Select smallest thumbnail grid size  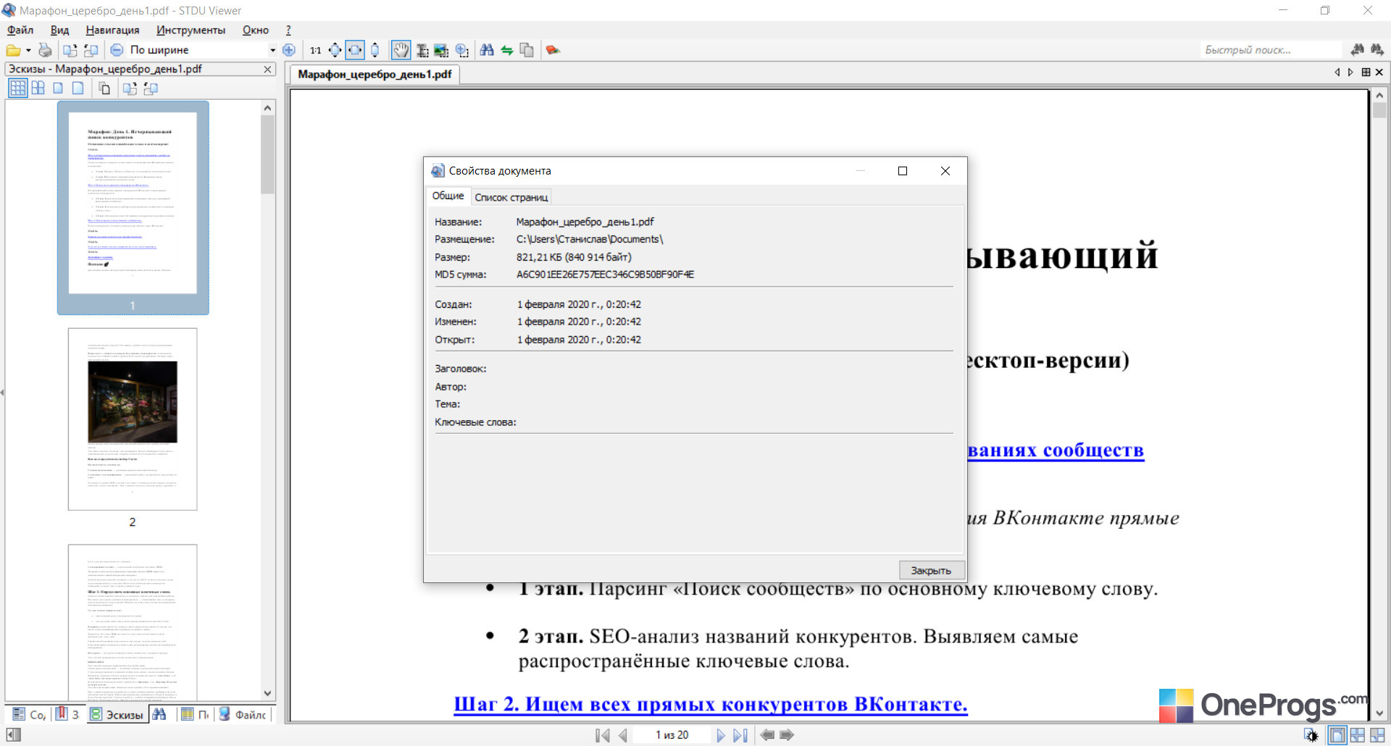tap(17, 88)
